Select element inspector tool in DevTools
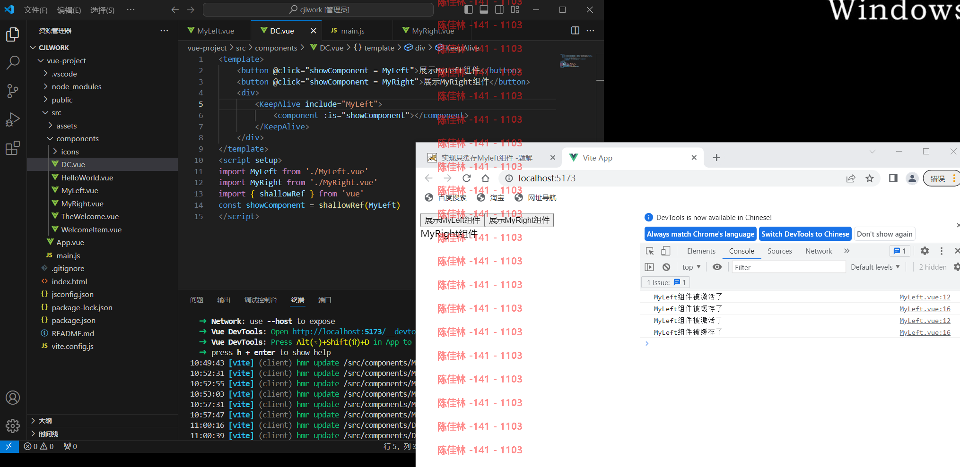This screenshot has width=960, height=467. (x=650, y=251)
